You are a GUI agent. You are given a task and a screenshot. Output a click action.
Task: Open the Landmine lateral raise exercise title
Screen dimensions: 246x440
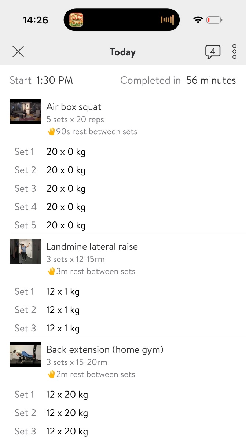[x=92, y=247]
